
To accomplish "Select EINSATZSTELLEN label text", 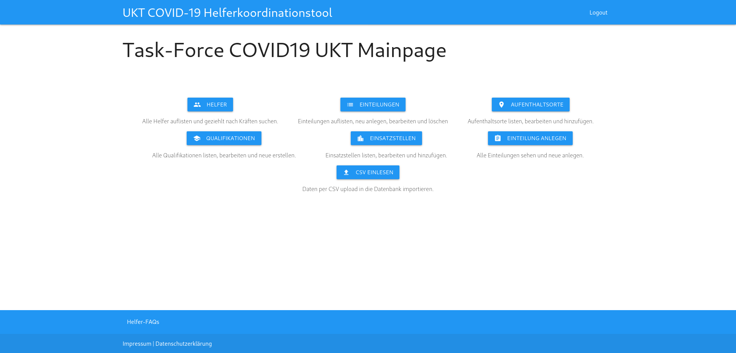I will (x=393, y=138).
